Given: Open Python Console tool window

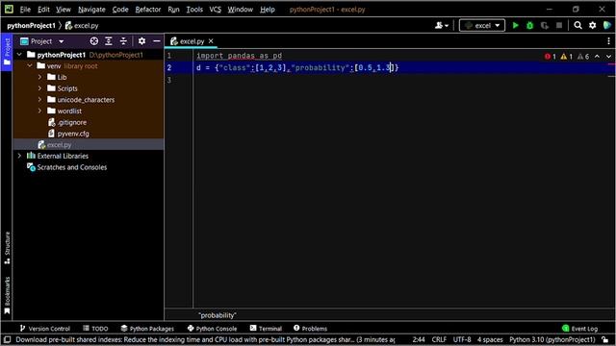Looking at the screenshot, I should [x=212, y=329].
